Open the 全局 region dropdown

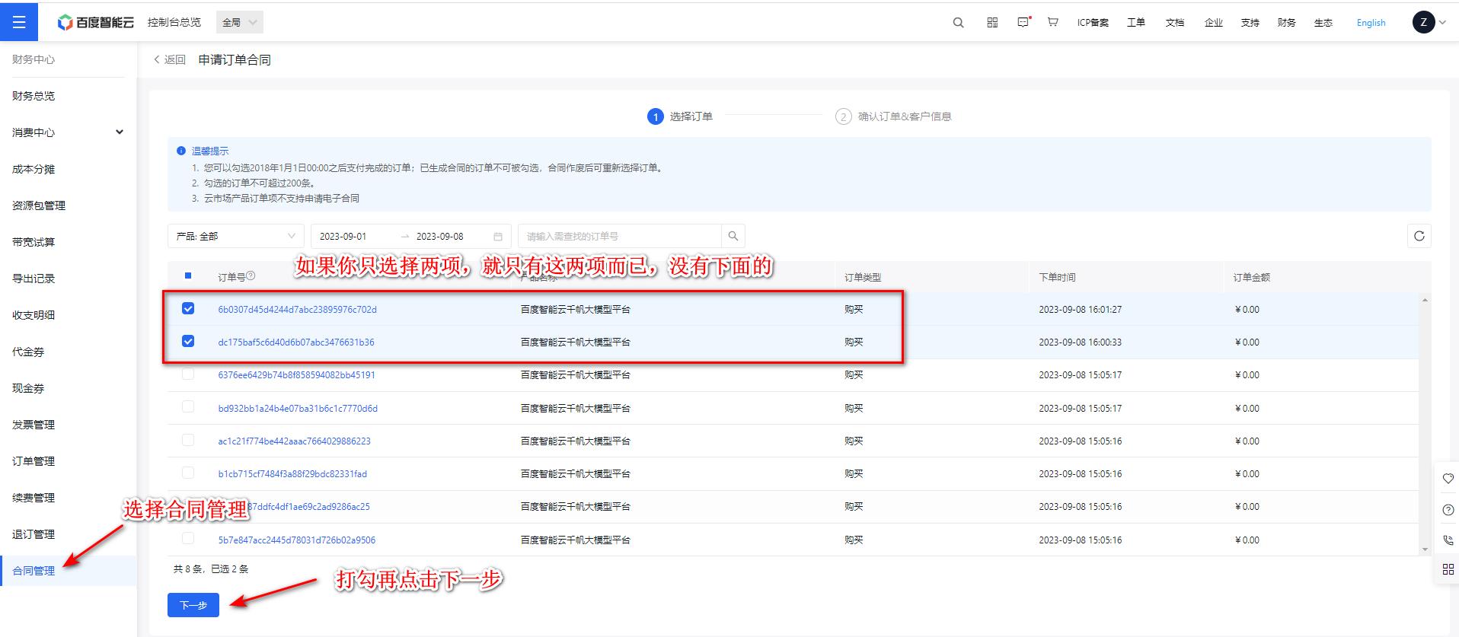pyautogui.click(x=240, y=23)
